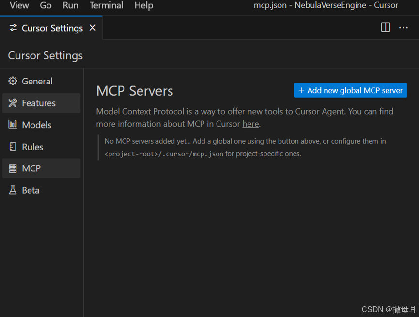Click the MCP server icon

[13, 168]
